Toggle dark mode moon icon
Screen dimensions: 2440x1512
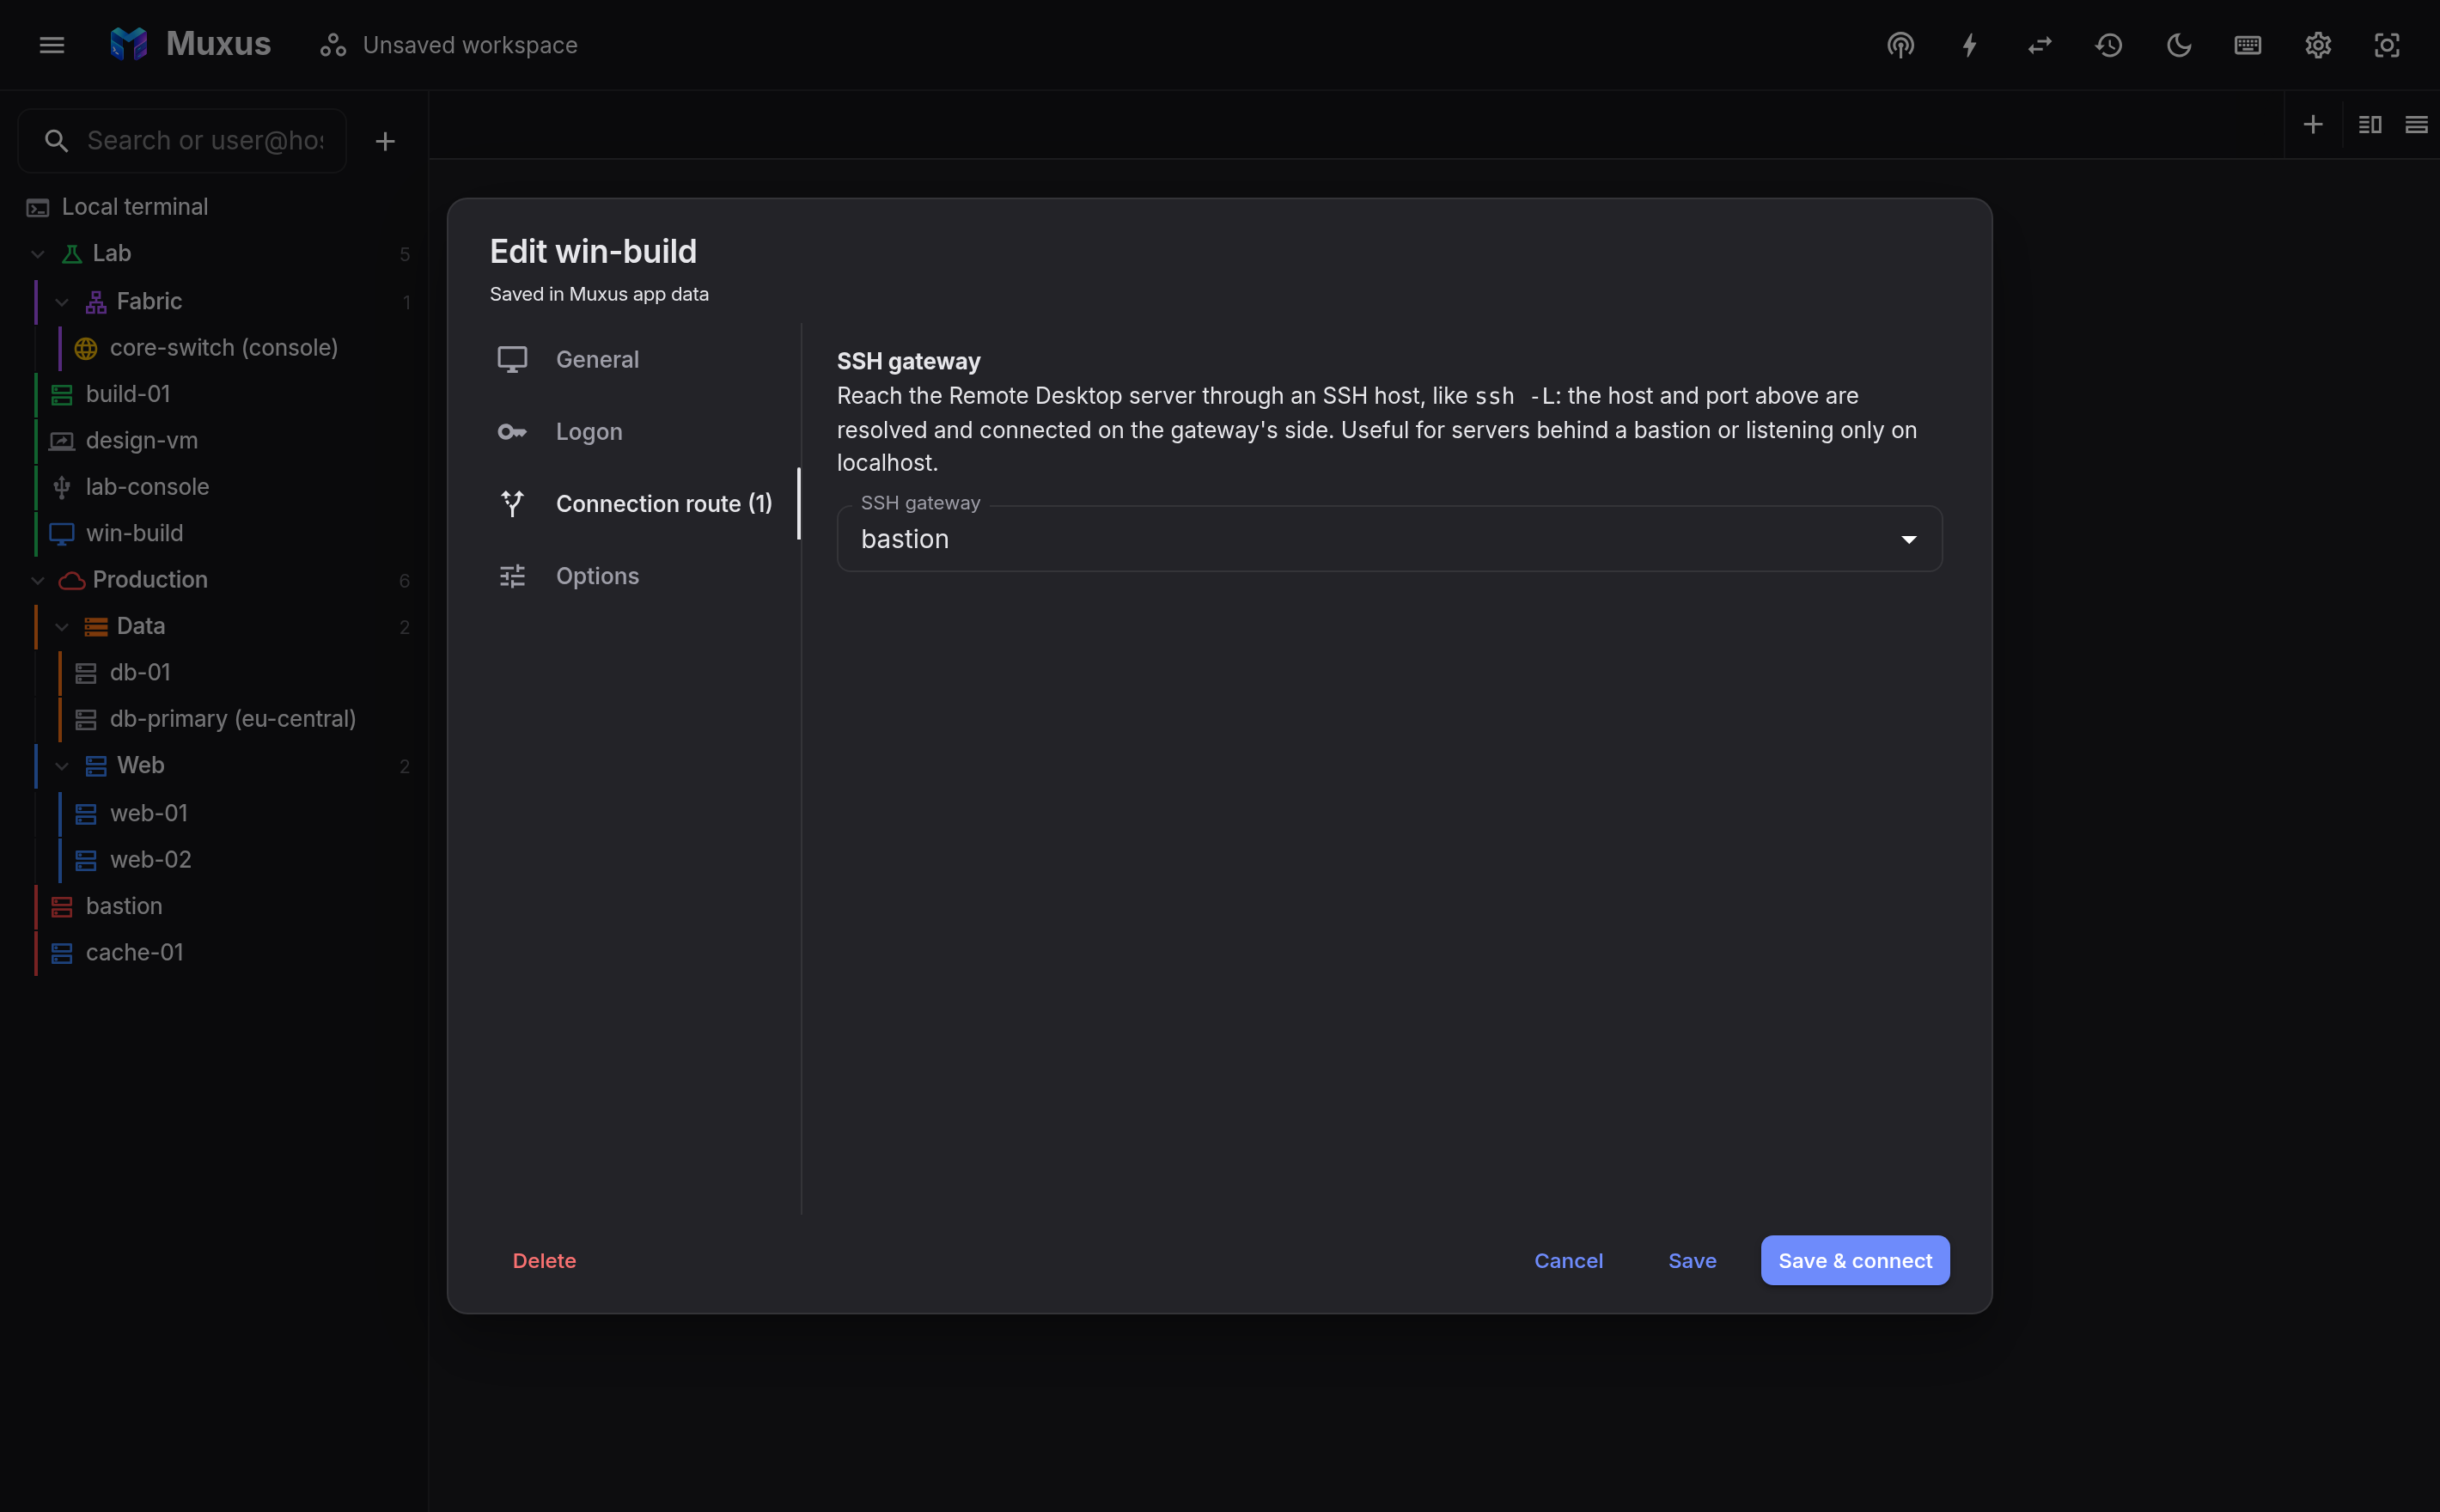tap(2178, 45)
